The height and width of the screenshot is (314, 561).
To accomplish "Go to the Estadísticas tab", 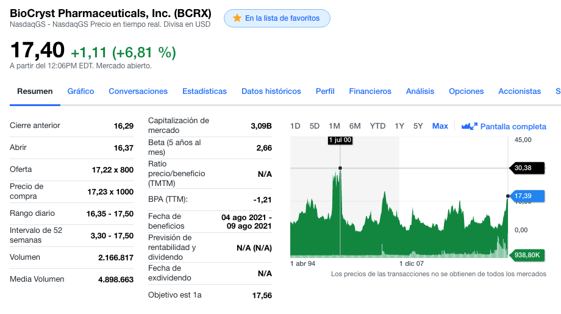I will click(204, 91).
